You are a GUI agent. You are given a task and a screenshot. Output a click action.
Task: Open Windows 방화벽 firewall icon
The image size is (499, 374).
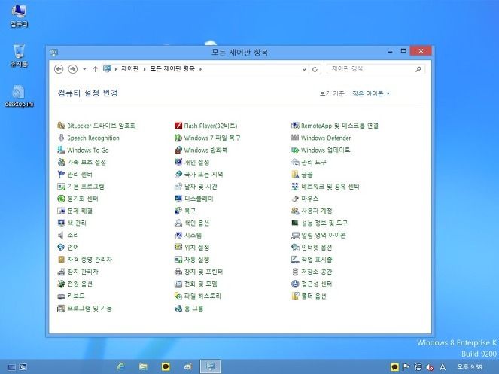pyautogui.click(x=178, y=150)
